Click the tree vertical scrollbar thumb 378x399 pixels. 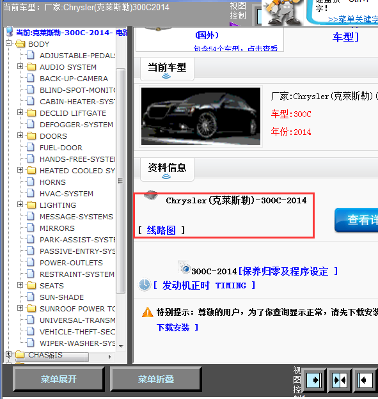(120, 181)
